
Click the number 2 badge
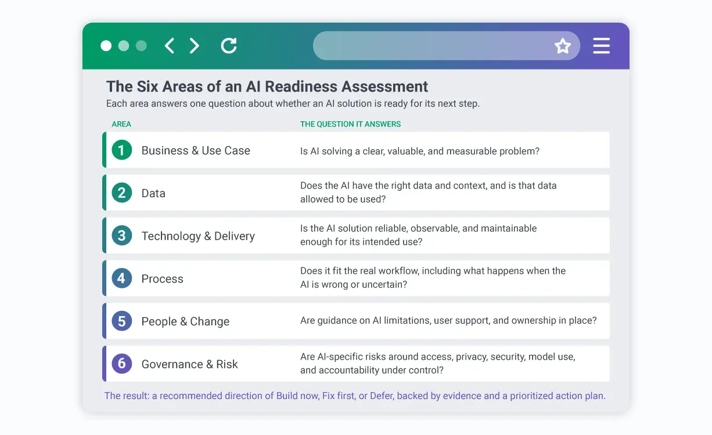coord(121,193)
